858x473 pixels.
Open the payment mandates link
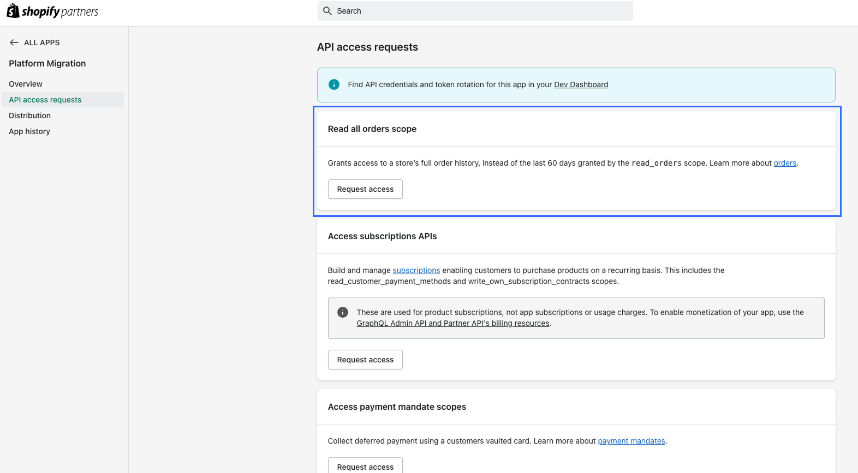coord(631,441)
